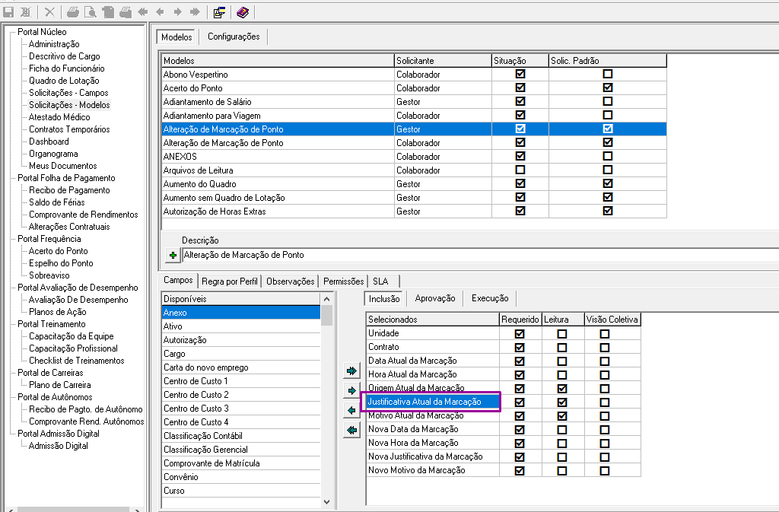Click the double right arrow add-all button
Screen dimensions: 779x512
[x=351, y=371]
